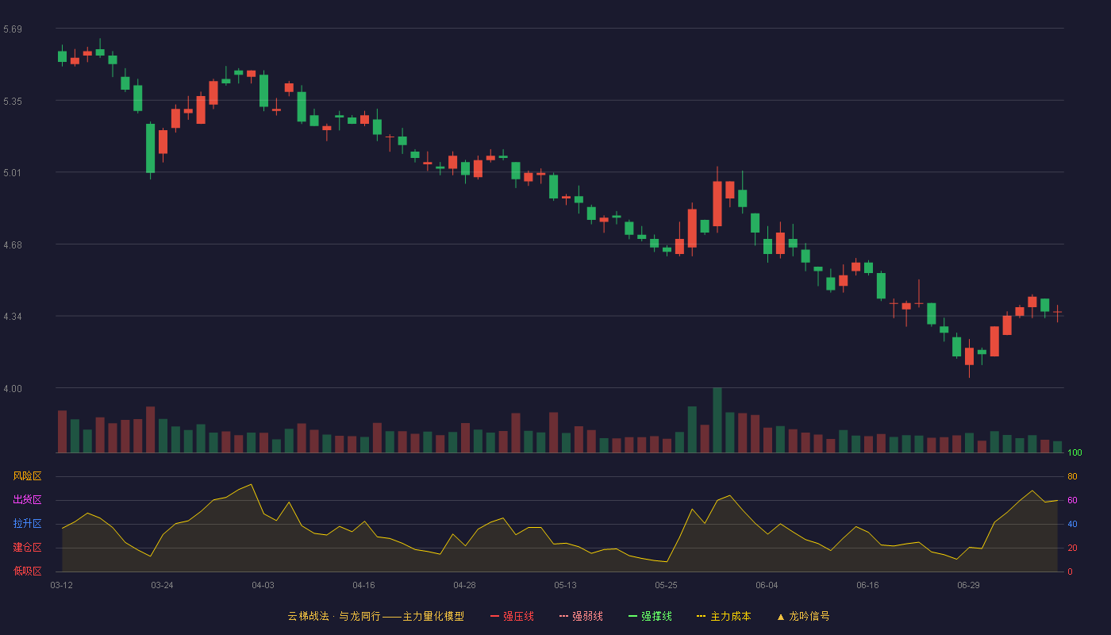
Task: Click the 建仓区 zone label
Action: tap(27, 548)
